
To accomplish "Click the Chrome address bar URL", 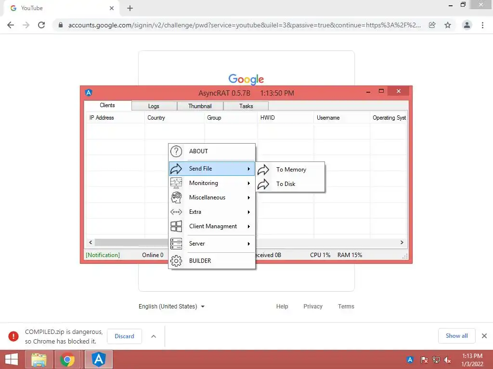I will tap(244, 25).
